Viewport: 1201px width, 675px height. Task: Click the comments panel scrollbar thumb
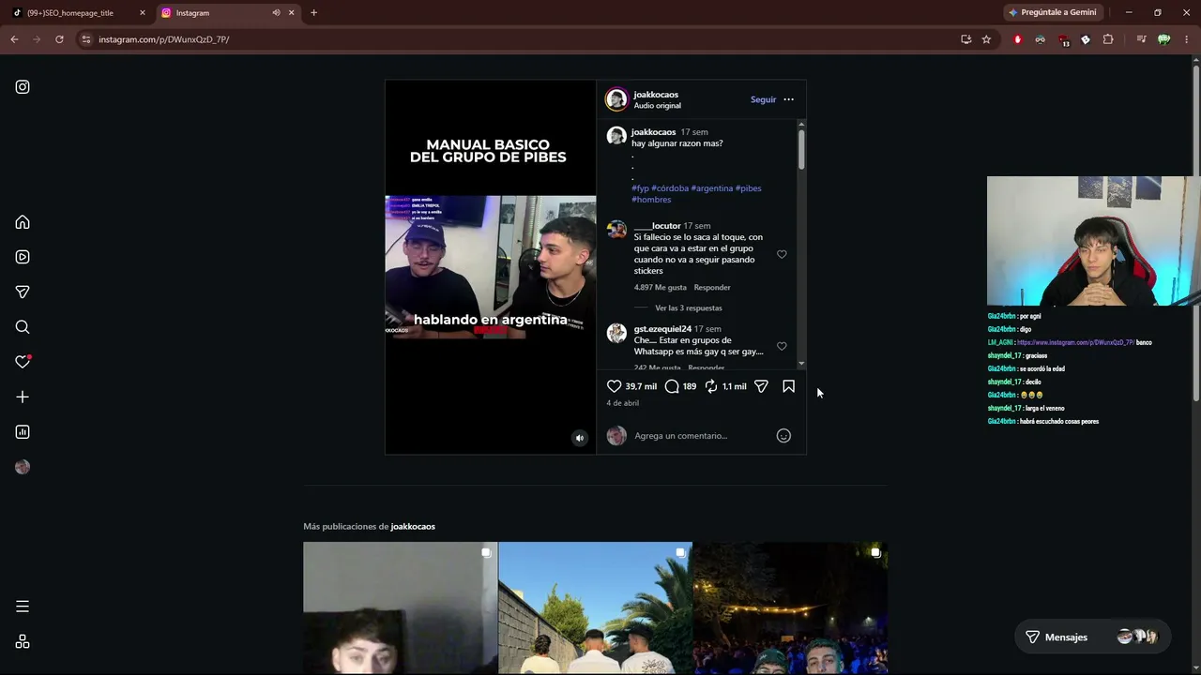(801, 149)
